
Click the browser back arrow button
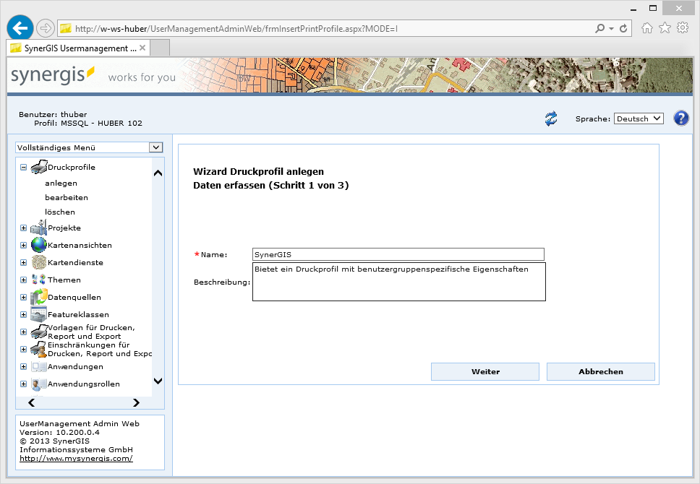point(20,28)
